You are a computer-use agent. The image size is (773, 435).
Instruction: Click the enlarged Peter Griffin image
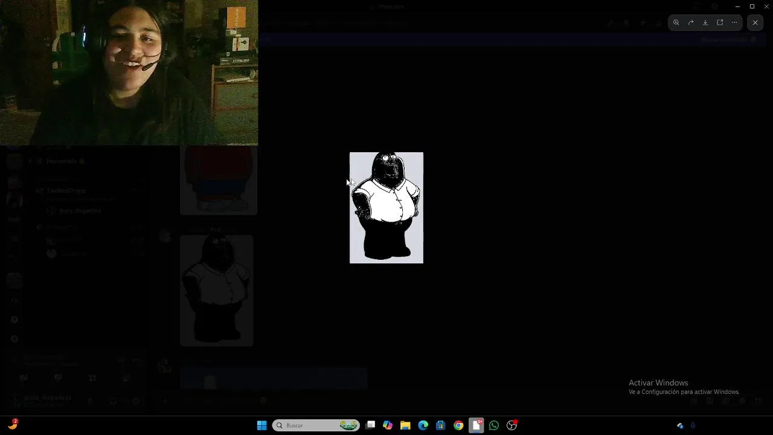pos(386,208)
